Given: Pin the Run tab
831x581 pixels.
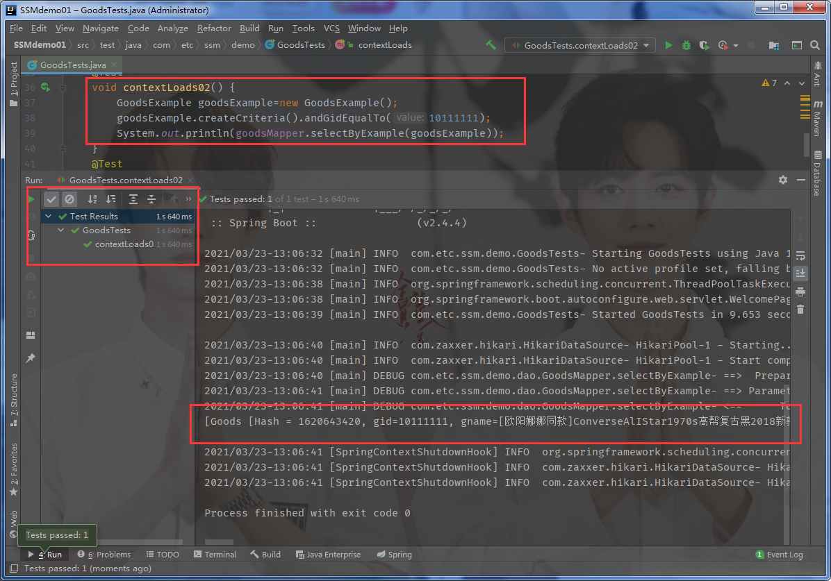Looking at the screenshot, I should (31, 358).
